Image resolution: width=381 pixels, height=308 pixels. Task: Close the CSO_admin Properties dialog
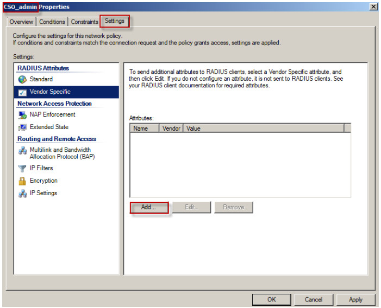click(x=373, y=7)
